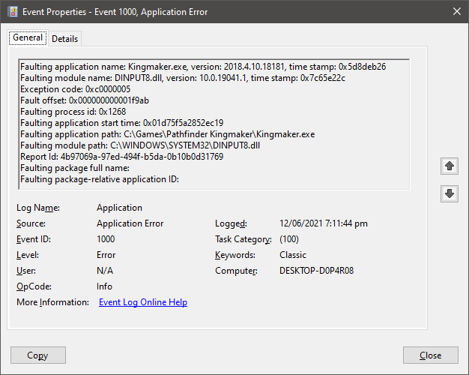This screenshot has height=375, width=469.
Task: Click the Faulting application name line
Action: pyautogui.click(x=203, y=67)
